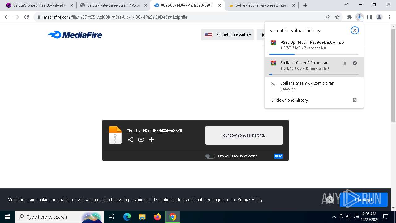Image resolution: width=396 pixels, height=223 pixels.
Task: Close the Gofile tab
Action: [294, 5]
